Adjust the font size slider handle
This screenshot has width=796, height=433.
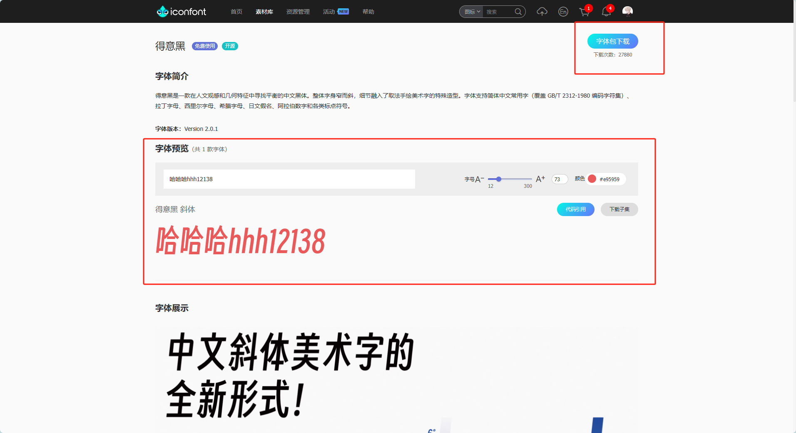click(x=498, y=179)
